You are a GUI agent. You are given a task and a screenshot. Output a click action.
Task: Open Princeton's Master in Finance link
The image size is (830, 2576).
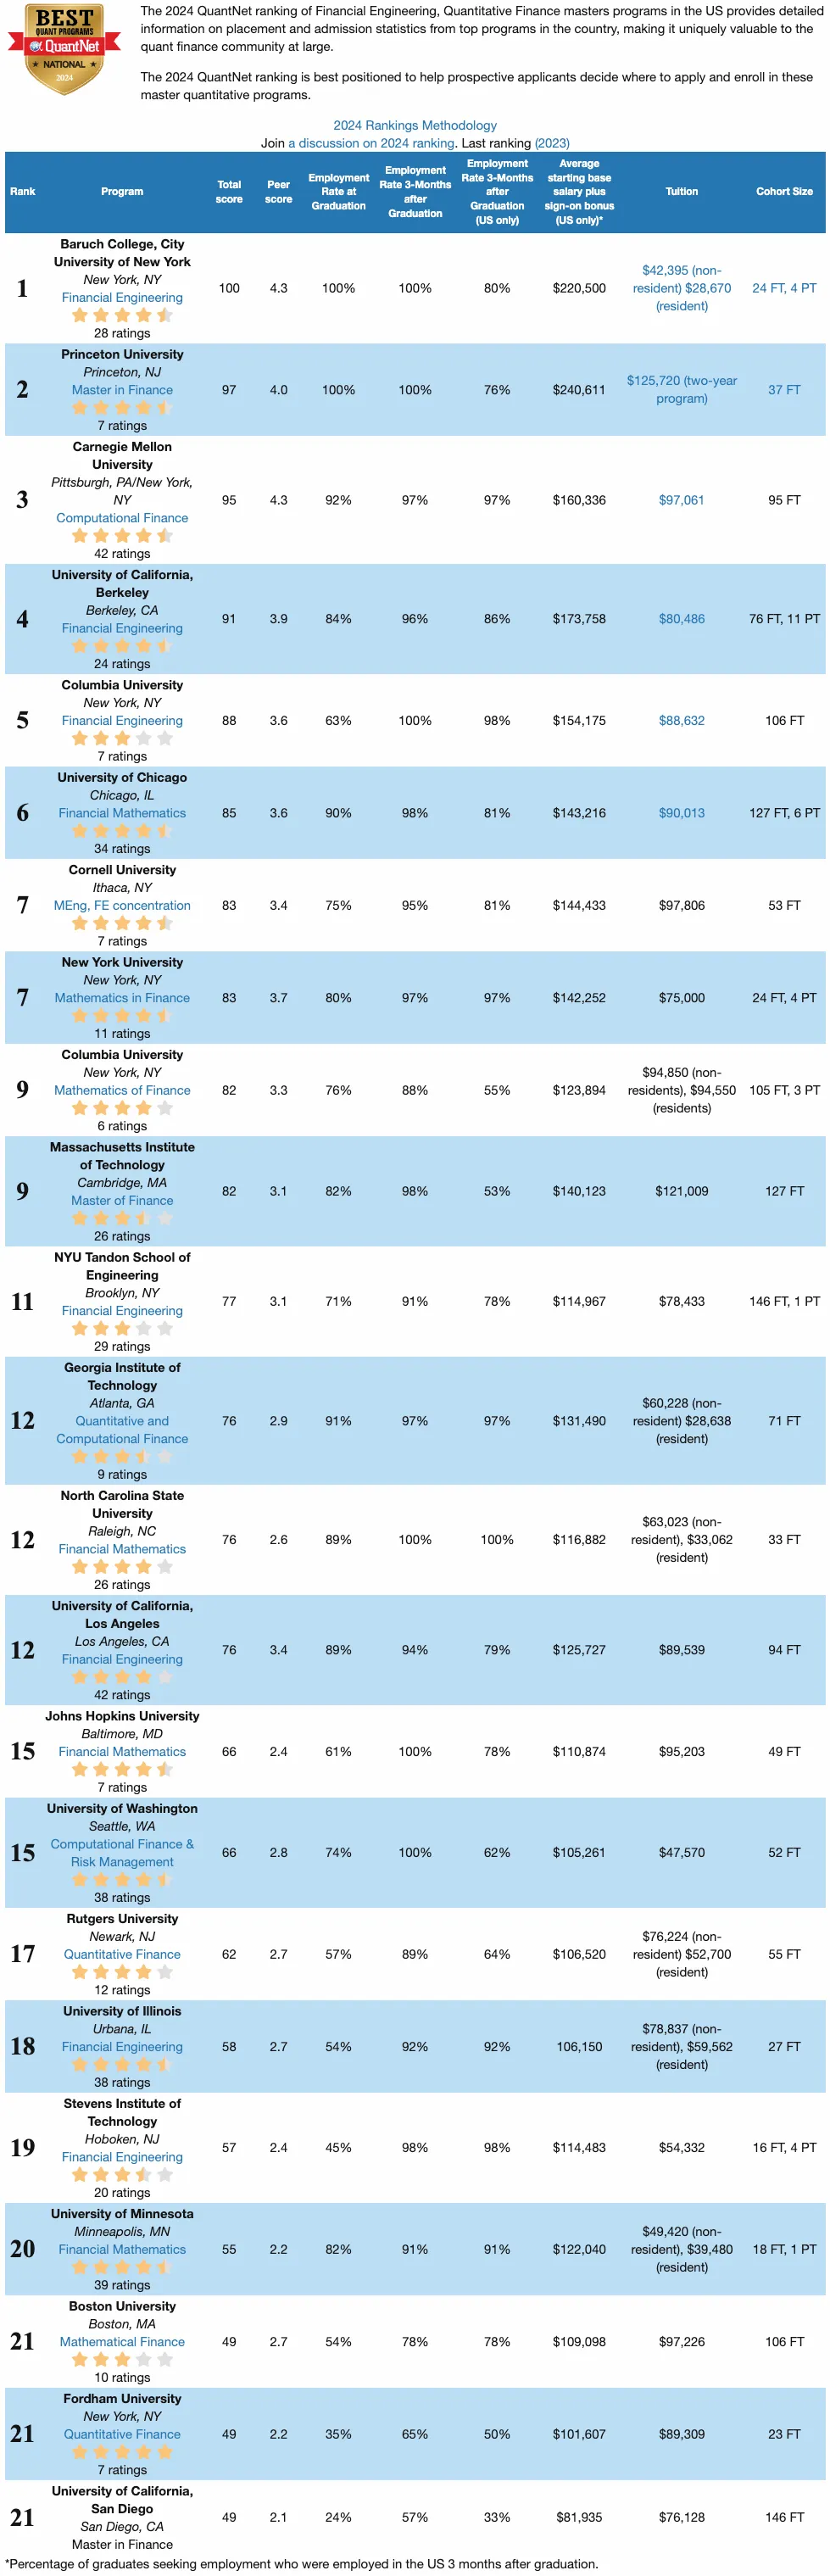[122, 390]
